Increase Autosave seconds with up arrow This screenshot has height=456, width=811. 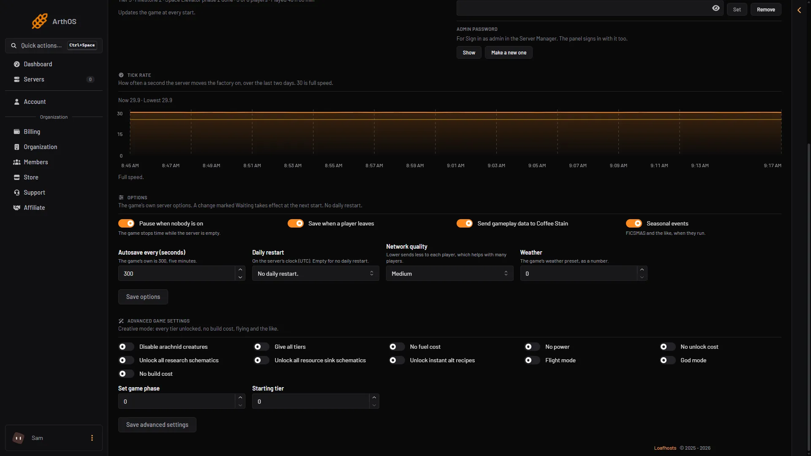point(240,269)
